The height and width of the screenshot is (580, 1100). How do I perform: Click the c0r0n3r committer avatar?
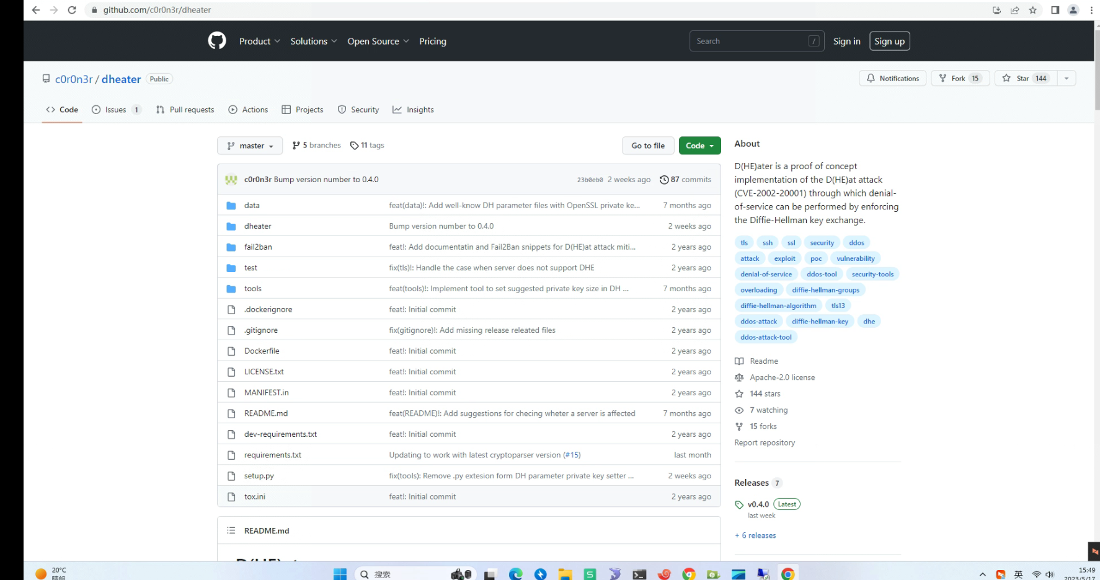point(231,180)
